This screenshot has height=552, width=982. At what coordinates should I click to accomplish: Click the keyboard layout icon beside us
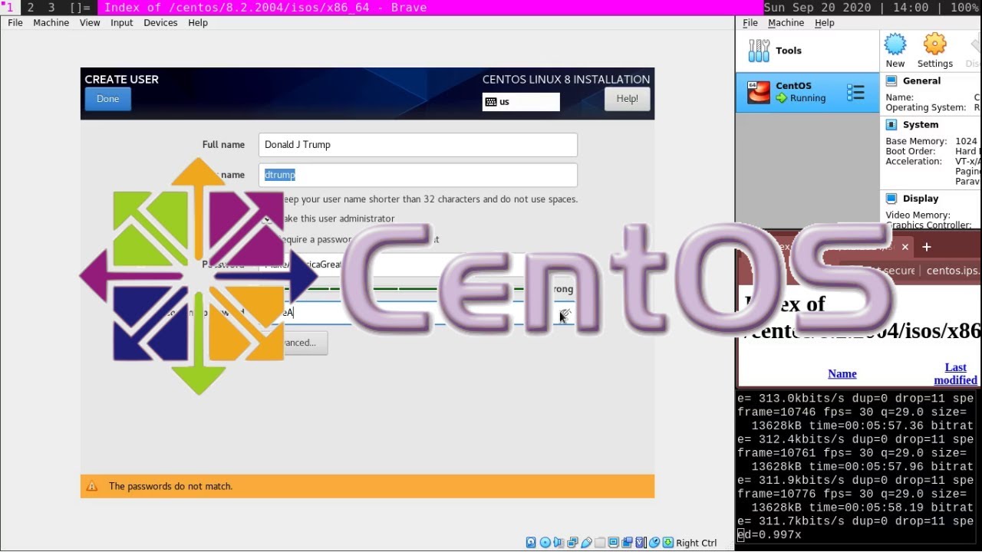coord(491,102)
